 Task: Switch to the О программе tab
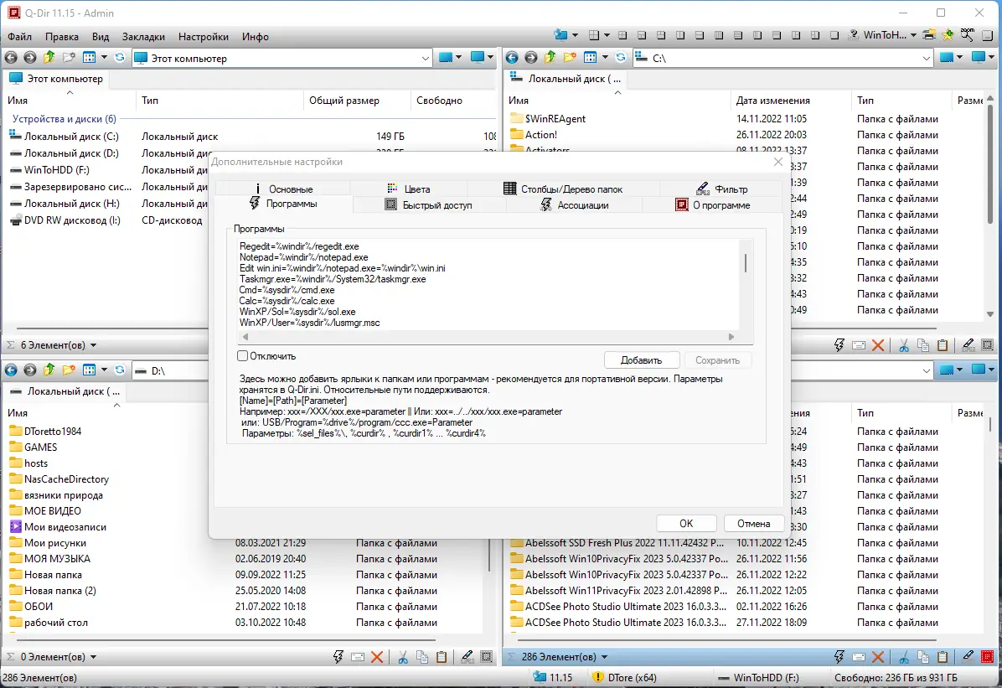pos(712,204)
